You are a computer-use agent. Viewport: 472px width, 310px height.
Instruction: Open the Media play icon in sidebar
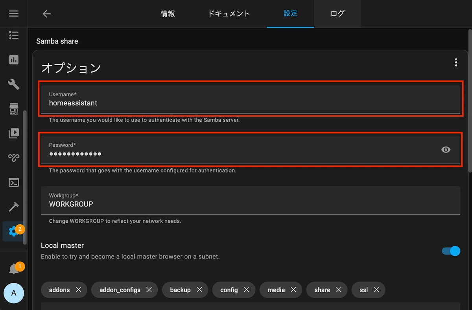pos(14,133)
